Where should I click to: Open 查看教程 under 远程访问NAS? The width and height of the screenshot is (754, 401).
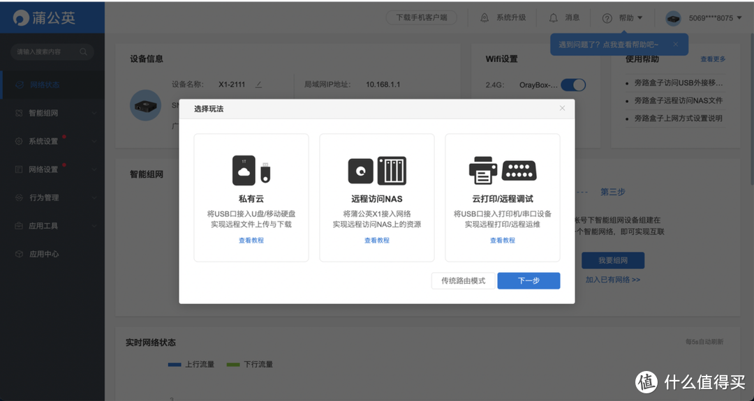[x=377, y=240]
